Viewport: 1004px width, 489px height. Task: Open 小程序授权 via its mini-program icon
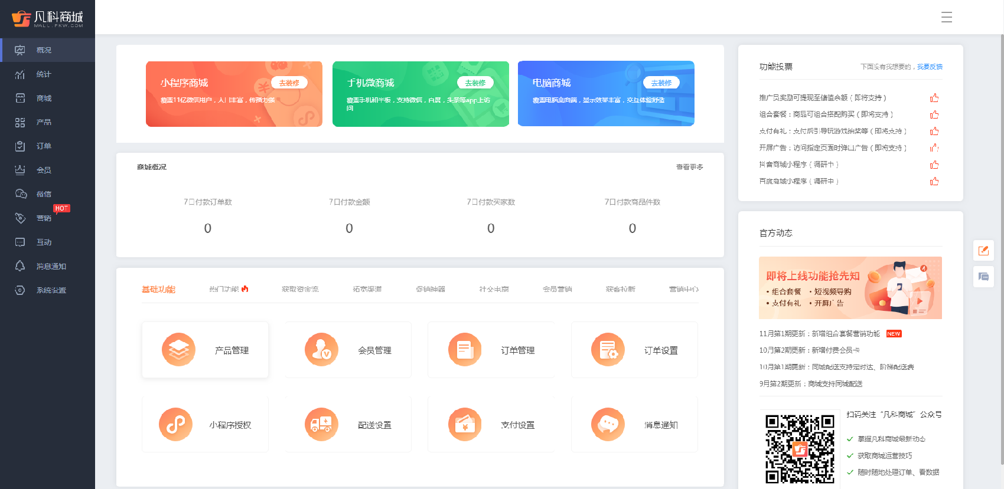(175, 424)
